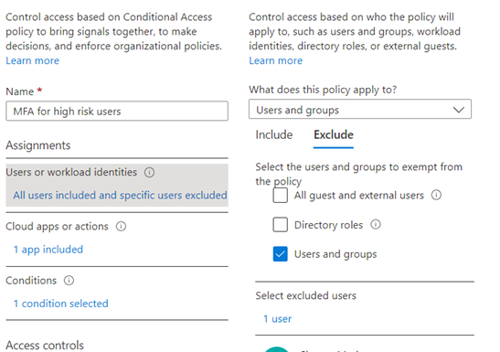
Task: Open the 'What does this policy apply to' dropdown
Action: (360, 109)
